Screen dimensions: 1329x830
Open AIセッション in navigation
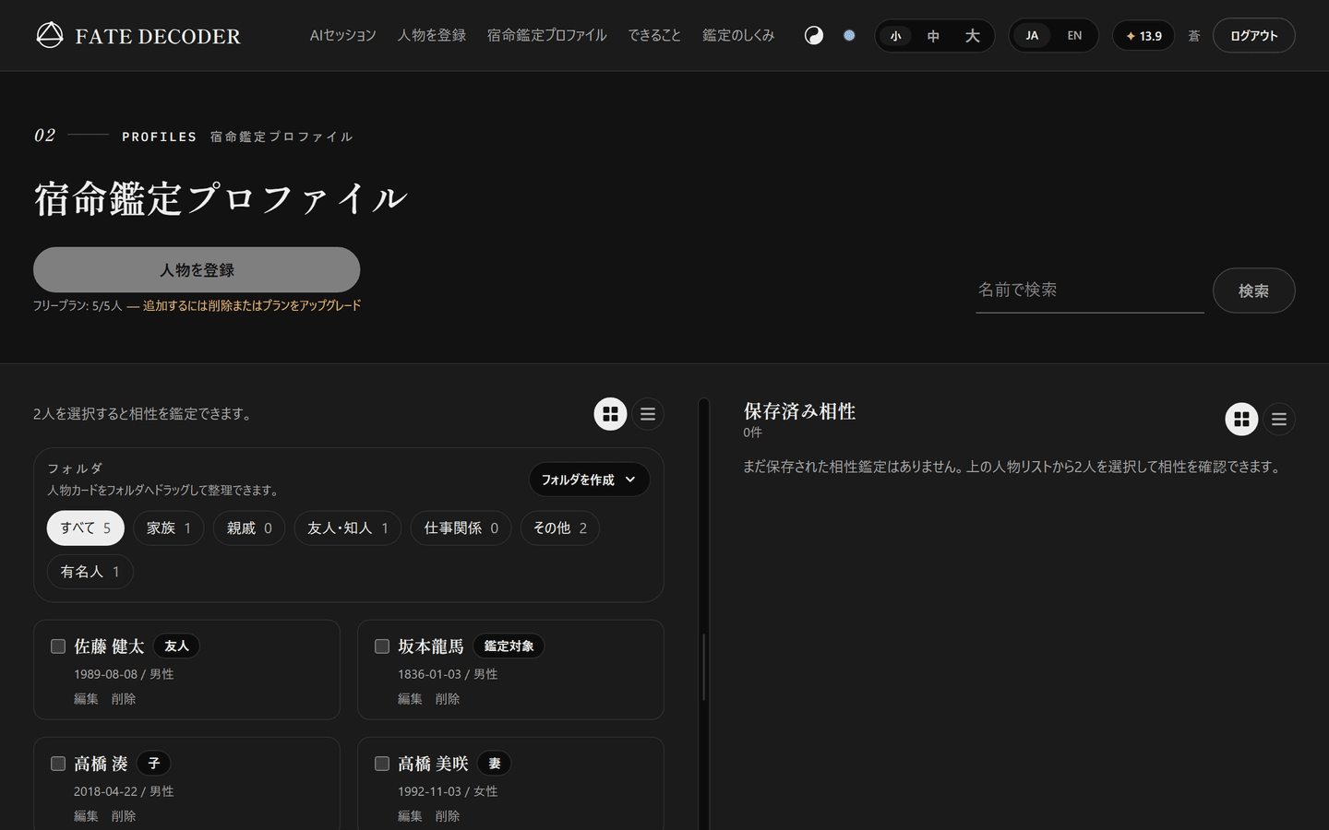coord(343,35)
